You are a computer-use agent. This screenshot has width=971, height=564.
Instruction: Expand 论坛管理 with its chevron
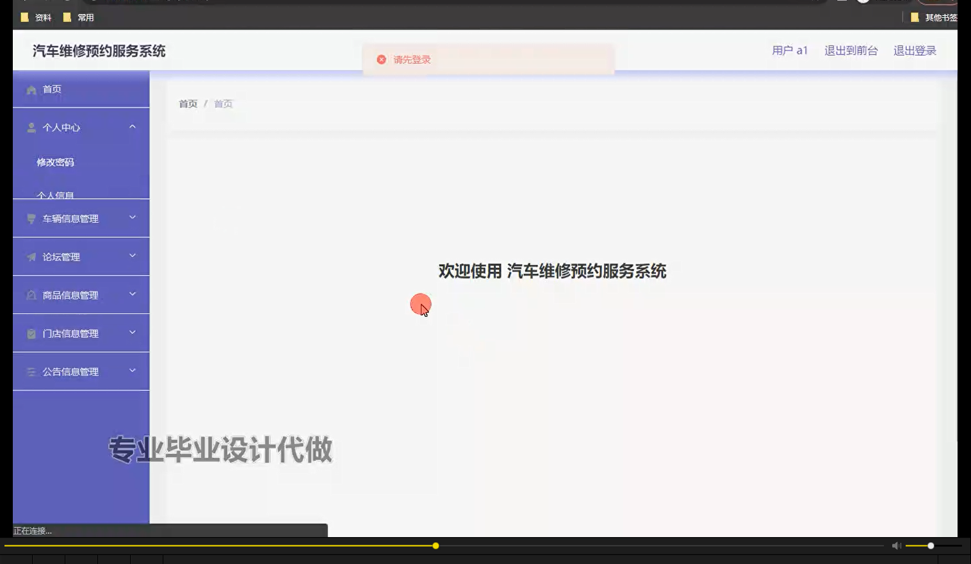[133, 256]
